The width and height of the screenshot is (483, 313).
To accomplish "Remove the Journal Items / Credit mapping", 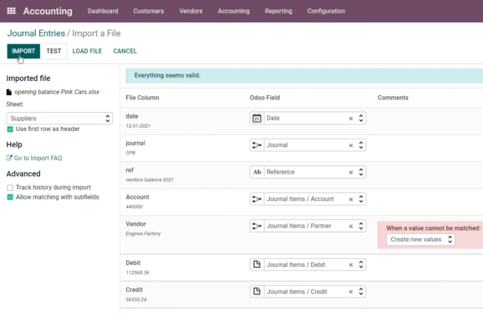I will click(x=351, y=291).
